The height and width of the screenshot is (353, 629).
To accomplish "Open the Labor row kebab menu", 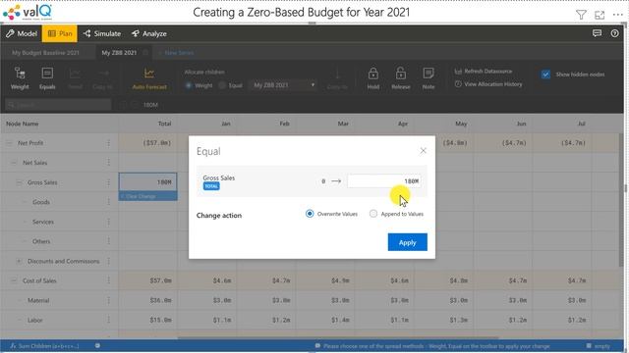I will tap(108, 320).
